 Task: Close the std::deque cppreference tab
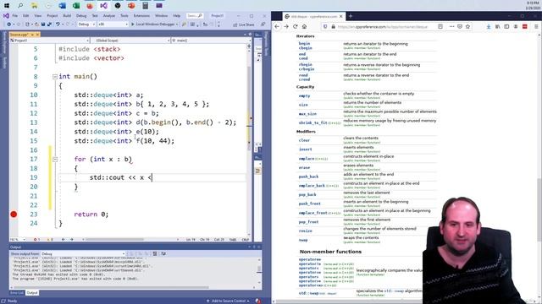click(340, 16)
